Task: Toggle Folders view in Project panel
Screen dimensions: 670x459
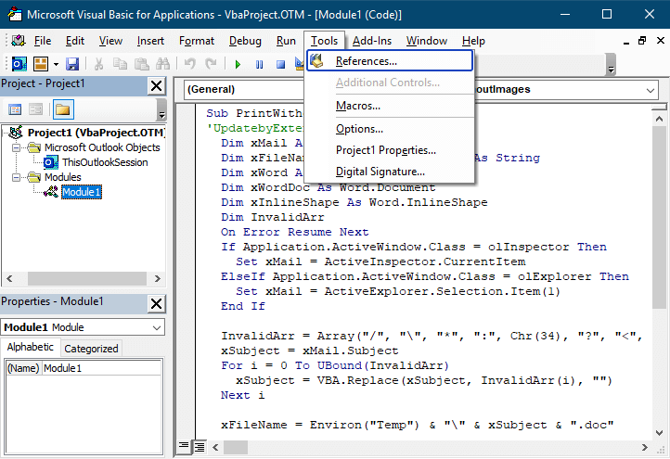Action: pos(62,109)
